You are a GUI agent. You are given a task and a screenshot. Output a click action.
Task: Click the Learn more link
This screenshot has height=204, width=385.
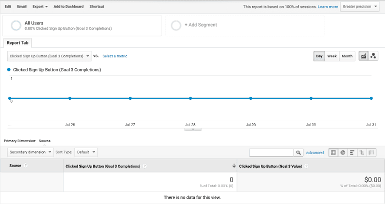click(327, 7)
